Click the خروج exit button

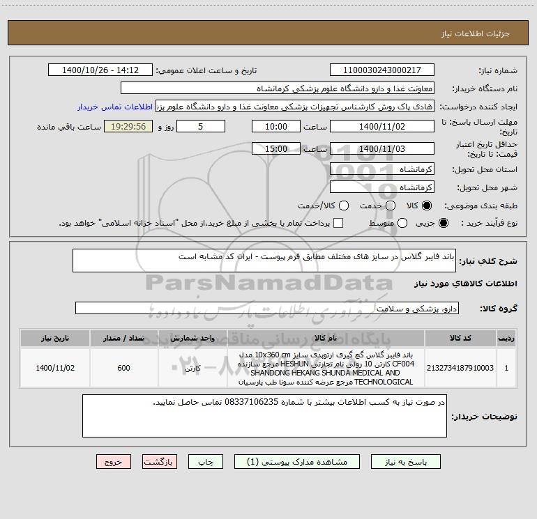114,462
